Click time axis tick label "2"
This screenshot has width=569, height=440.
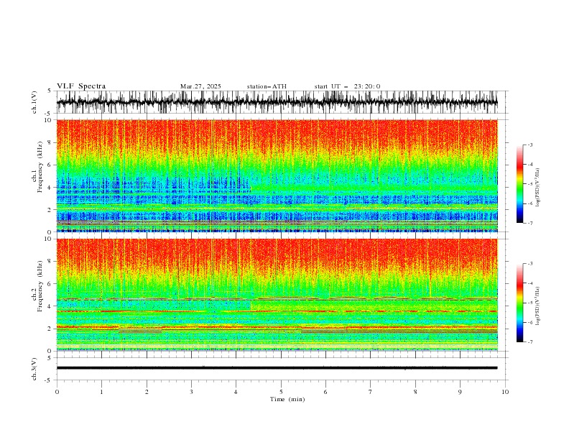147,392
